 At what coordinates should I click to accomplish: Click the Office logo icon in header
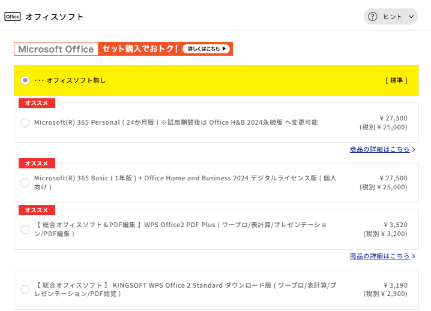(x=12, y=17)
